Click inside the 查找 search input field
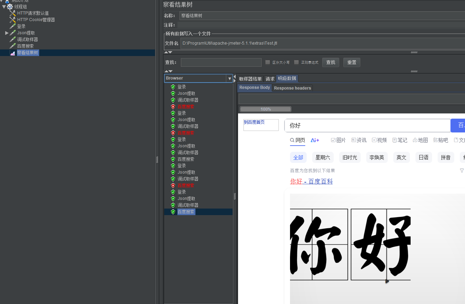 coord(221,62)
